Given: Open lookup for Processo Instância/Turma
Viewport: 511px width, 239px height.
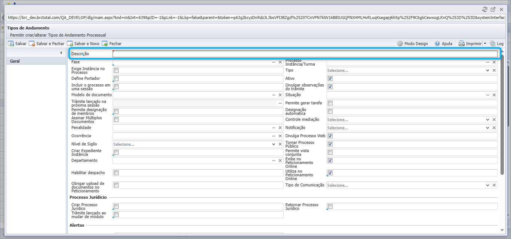Looking at the screenshot, I should pyautogui.click(x=488, y=62).
